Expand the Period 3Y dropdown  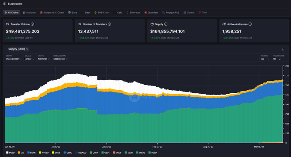pos(265,59)
